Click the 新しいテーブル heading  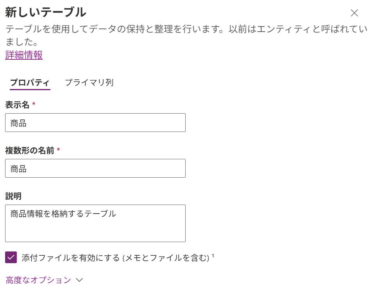pyautogui.click(x=45, y=12)
